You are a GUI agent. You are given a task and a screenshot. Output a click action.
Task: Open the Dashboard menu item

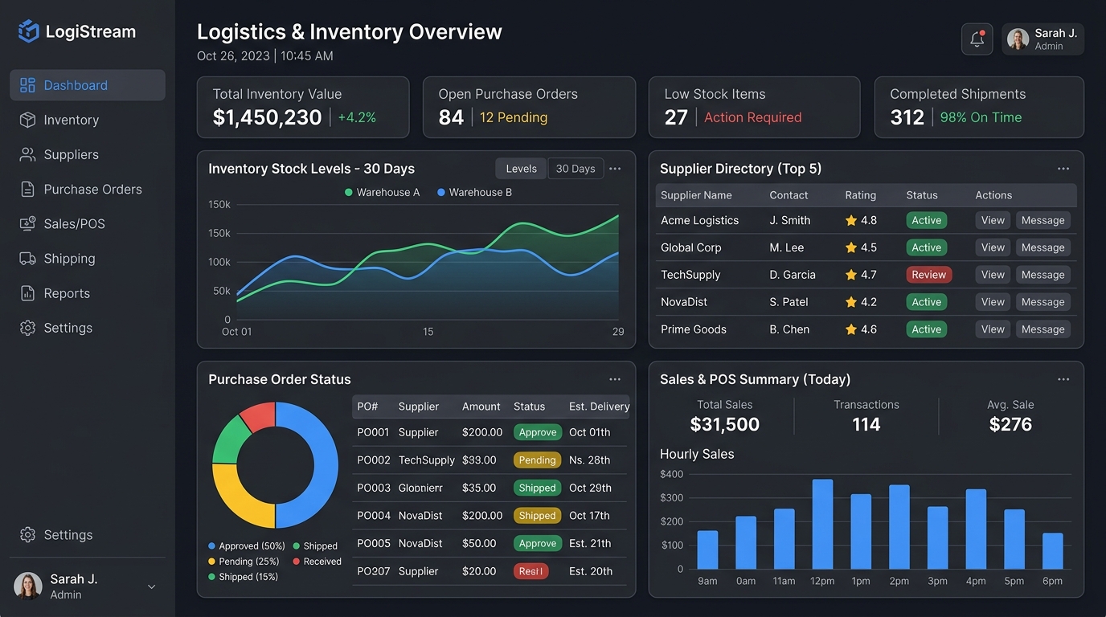point(88,85)
